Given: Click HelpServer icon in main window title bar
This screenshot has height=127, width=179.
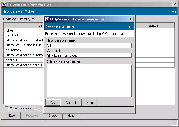Looking at the screenshot, I should point(4,4).
